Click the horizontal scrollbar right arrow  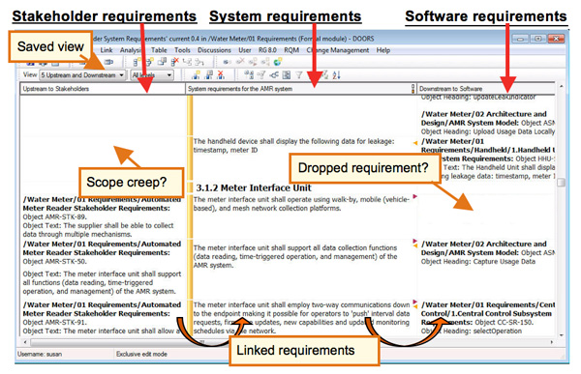tap(552, 342)
